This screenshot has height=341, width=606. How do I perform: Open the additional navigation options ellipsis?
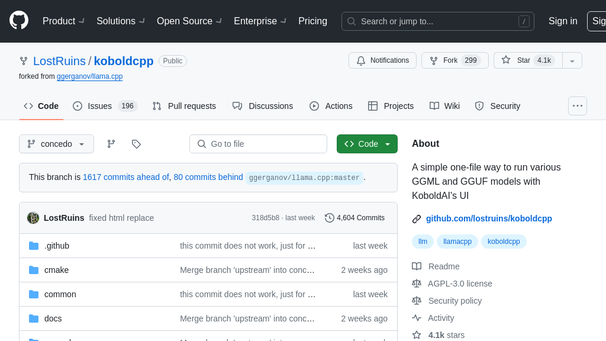[x=578, y=106]
